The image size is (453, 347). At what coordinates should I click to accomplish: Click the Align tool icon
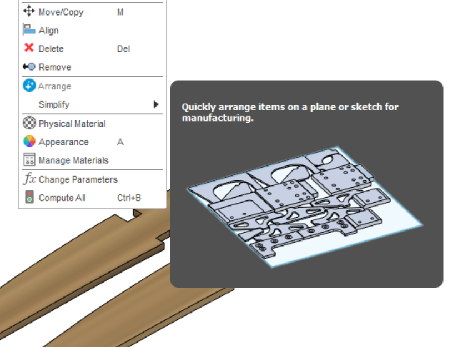coord(29,31)
